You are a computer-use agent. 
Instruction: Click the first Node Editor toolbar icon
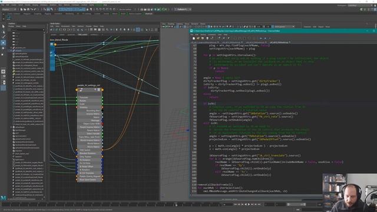[x=51, y=30]
